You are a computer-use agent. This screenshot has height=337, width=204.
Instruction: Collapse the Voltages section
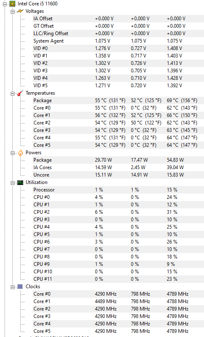[13, 12]
